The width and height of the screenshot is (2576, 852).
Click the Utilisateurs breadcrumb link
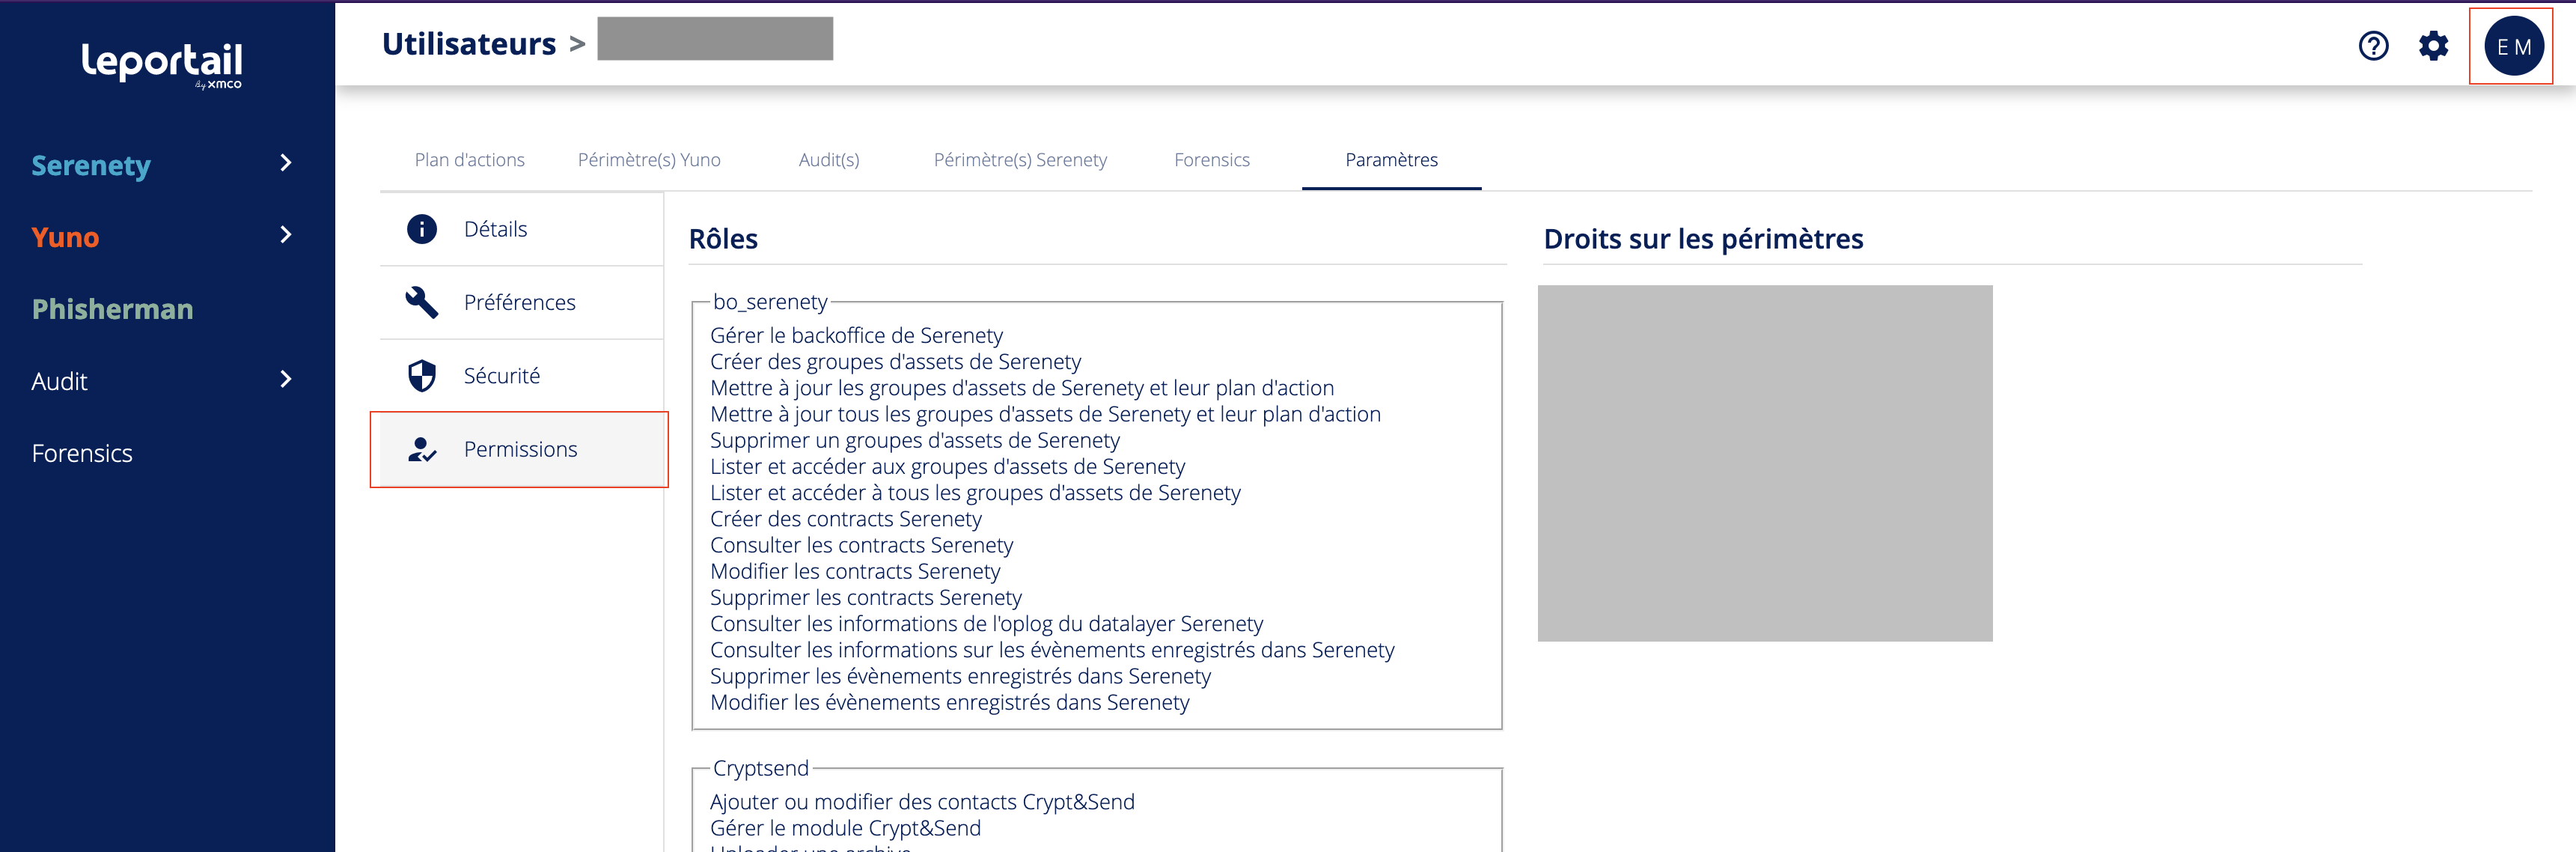pos(468,44)
